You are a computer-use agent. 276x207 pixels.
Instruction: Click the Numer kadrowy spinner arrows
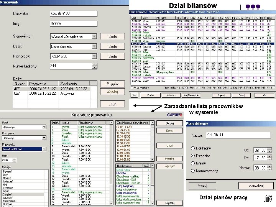[x=95, y=66]
